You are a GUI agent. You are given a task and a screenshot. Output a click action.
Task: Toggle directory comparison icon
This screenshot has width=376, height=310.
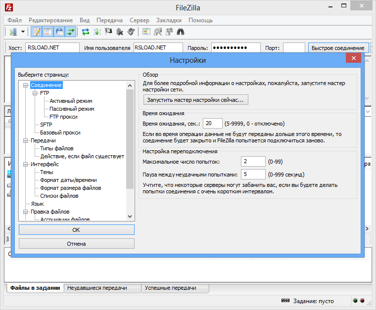158,32
